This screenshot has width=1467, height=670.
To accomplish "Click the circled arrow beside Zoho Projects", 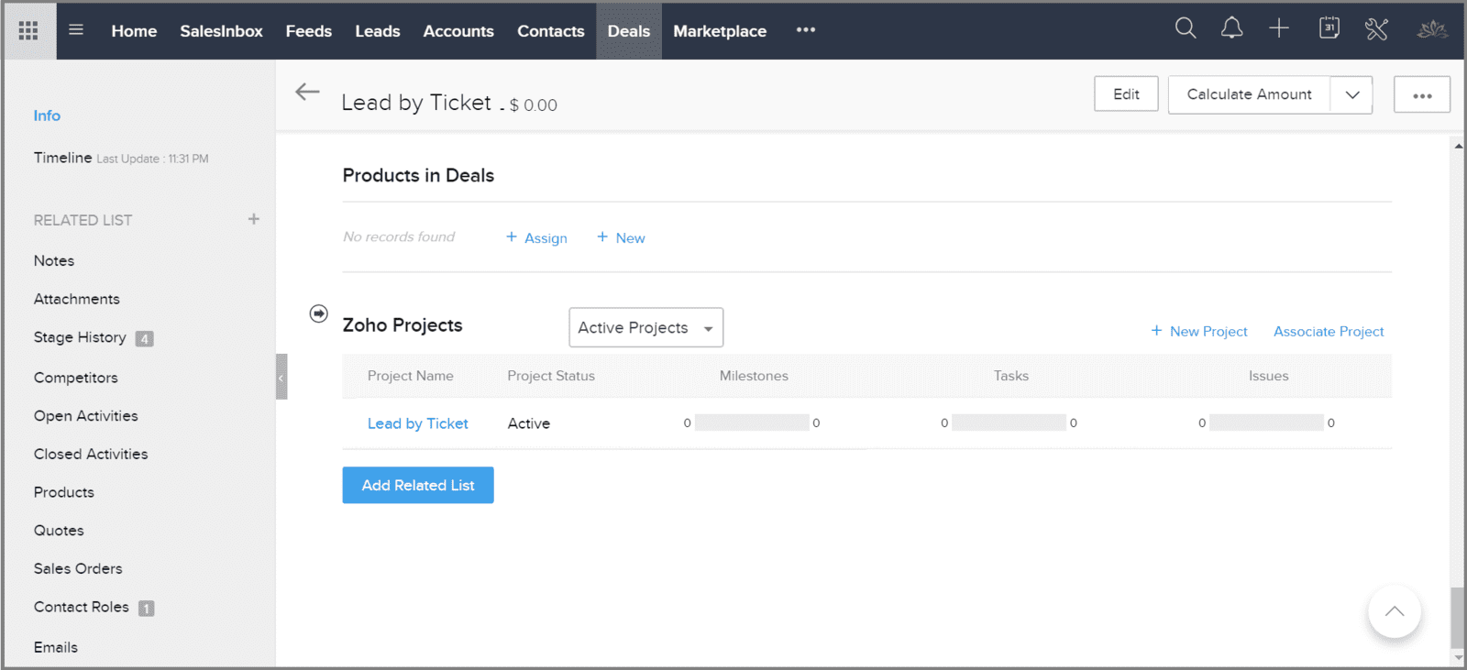I will (318, 313).
